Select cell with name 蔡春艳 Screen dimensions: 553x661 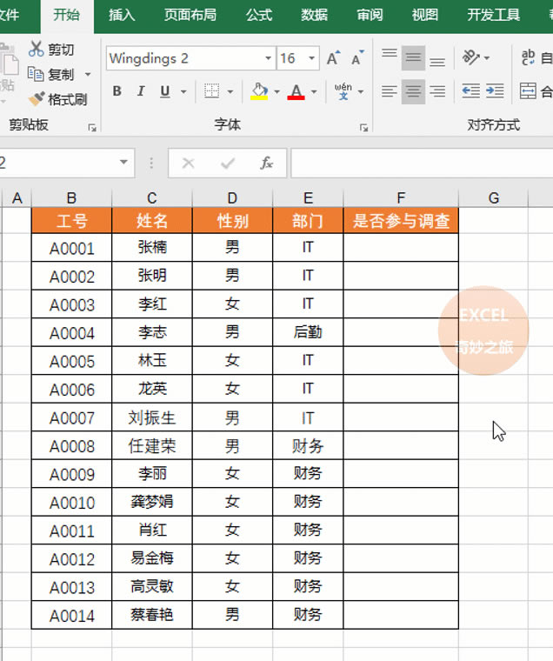point(152,615)
